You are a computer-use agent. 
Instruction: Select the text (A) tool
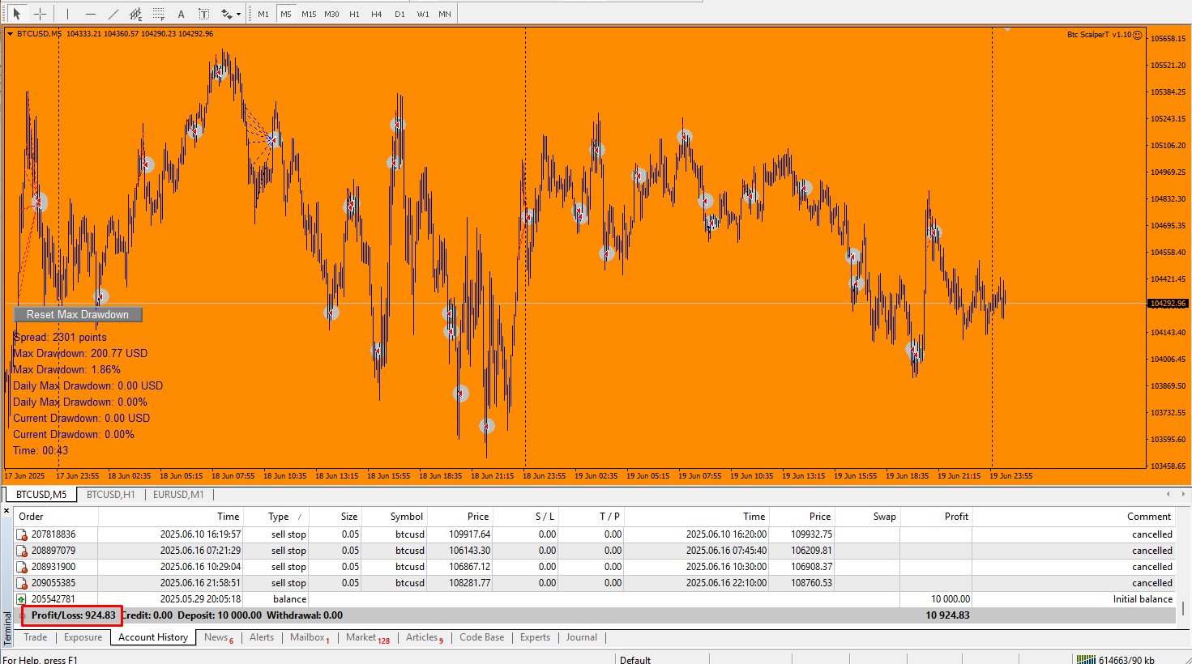click(x=182, y=14)
